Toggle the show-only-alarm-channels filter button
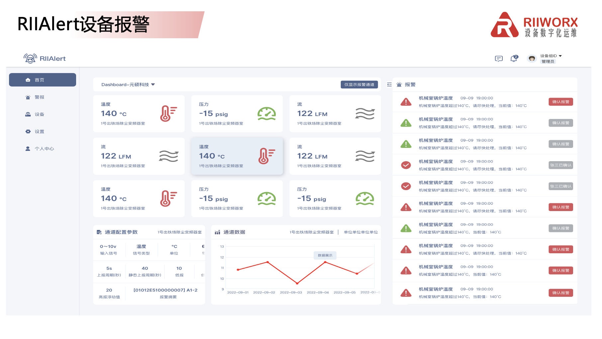 point(359,85)
